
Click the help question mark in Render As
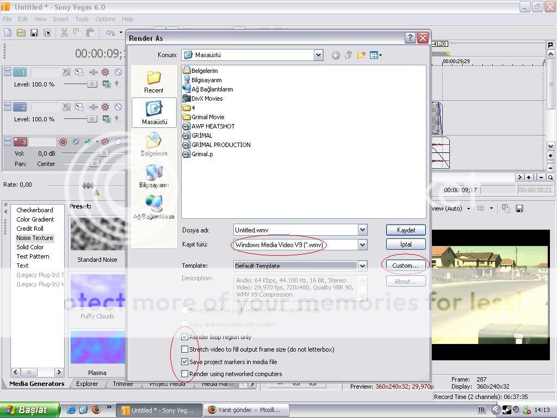pos(410,38)
